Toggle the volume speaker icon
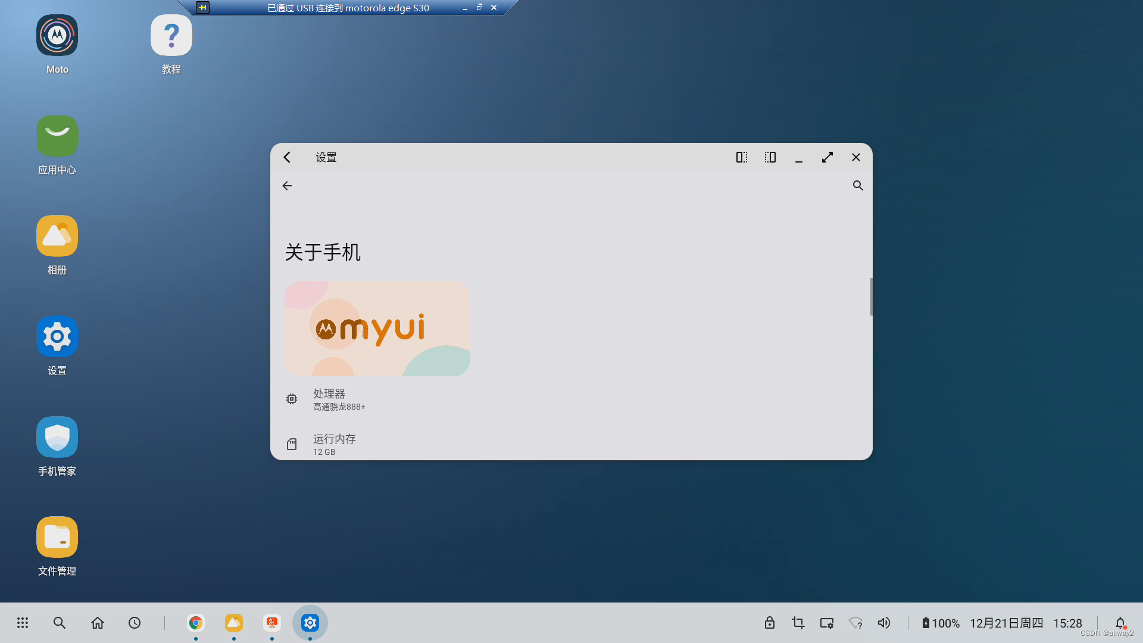The width and height of the screenshot is (1143, 643). click(883, 623)
